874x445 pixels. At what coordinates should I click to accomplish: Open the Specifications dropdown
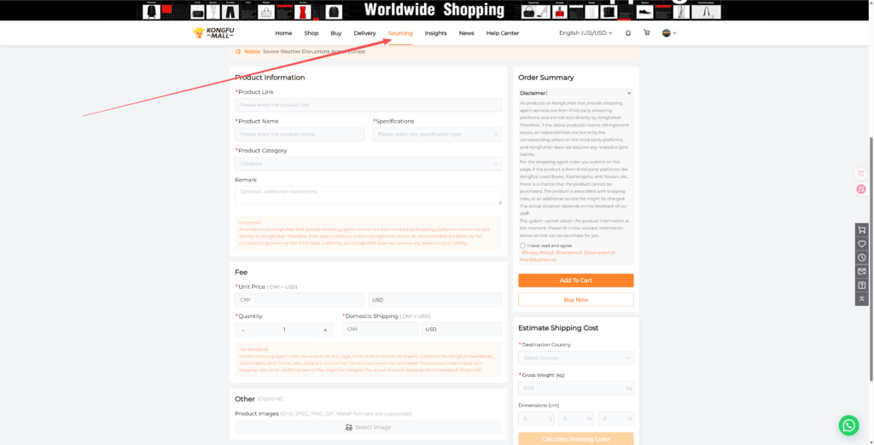pos(437,134)
